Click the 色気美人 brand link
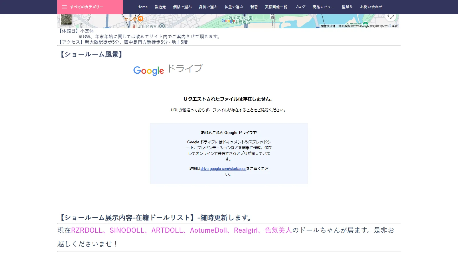The height and width of the screenshot is (257, 458). [x=278, y=230]
